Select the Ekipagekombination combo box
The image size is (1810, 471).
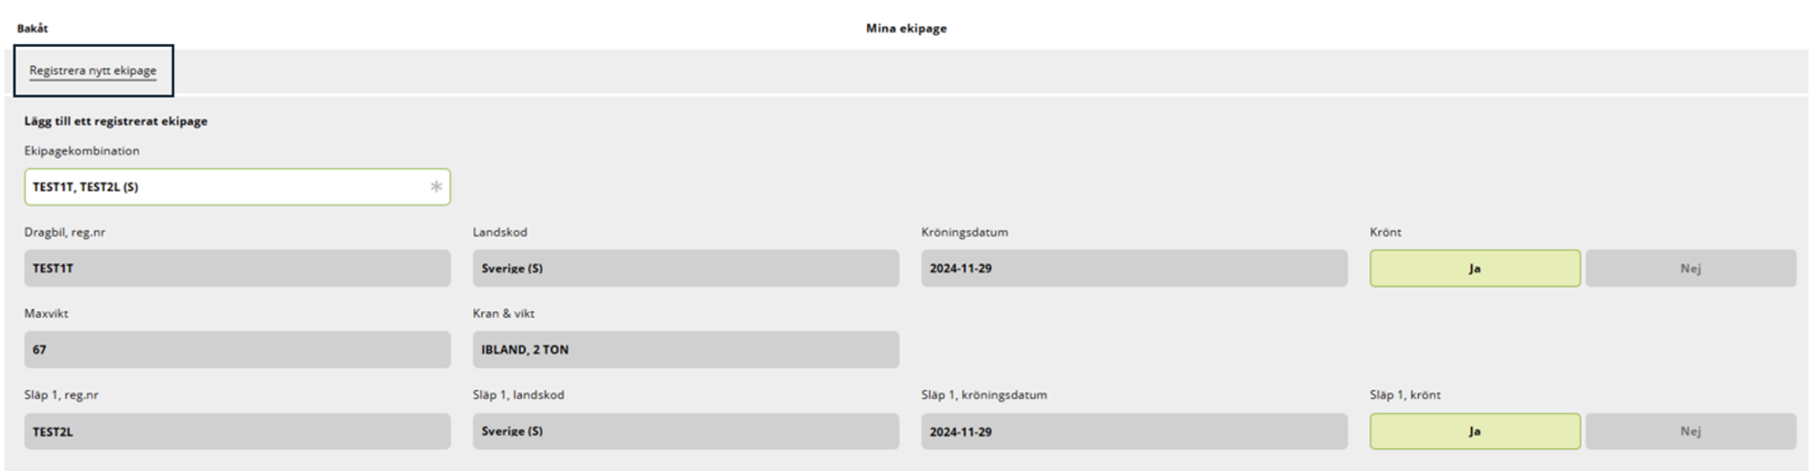click(x=237, y=186)
